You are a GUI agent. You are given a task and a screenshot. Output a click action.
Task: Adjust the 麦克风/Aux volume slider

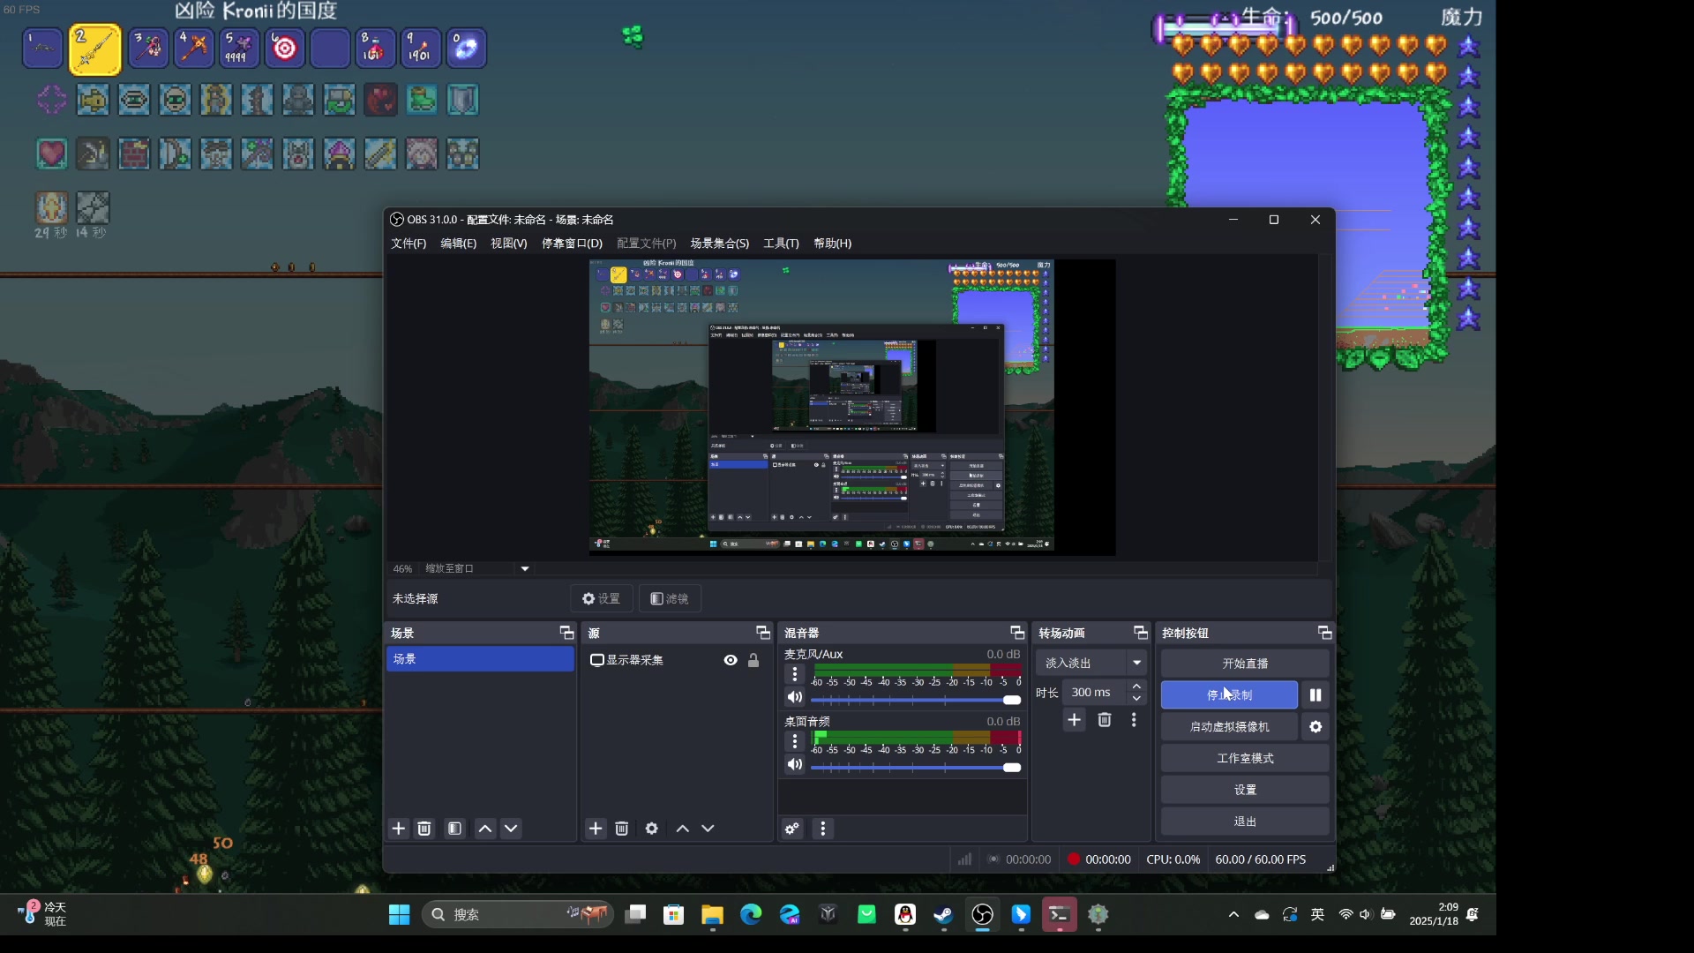916,700
